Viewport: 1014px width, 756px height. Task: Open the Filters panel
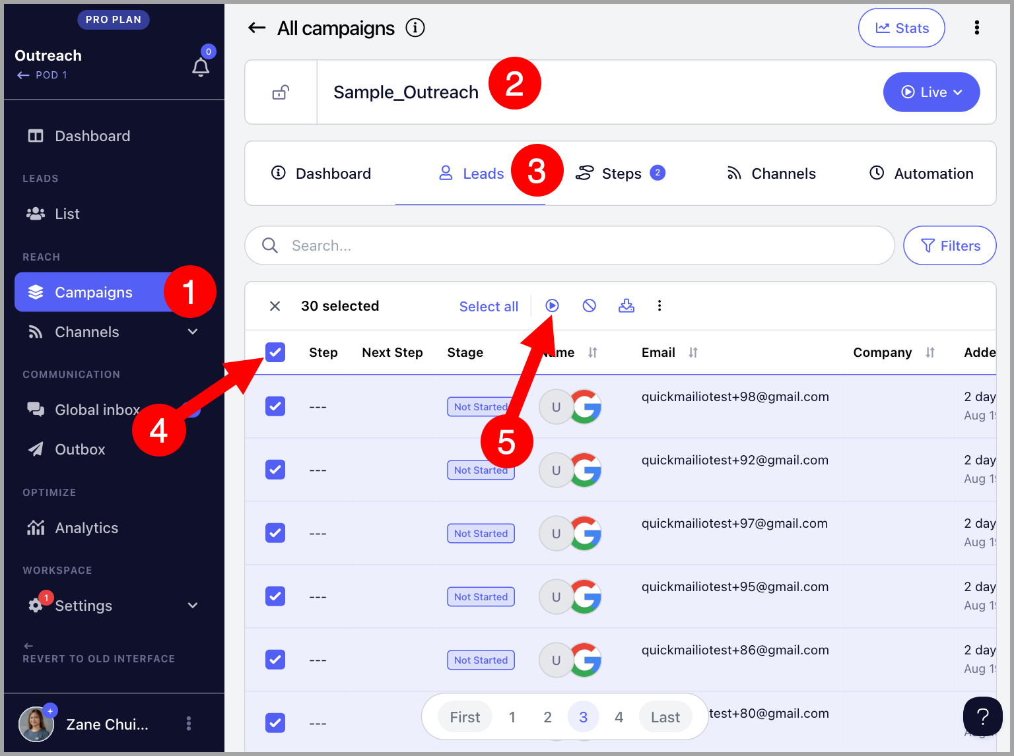coord(949,245)
